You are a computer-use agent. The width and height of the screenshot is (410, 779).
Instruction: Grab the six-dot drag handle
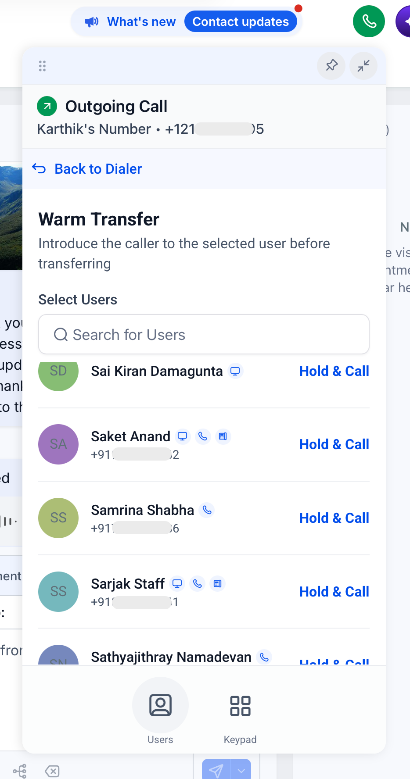coord(42,66)
